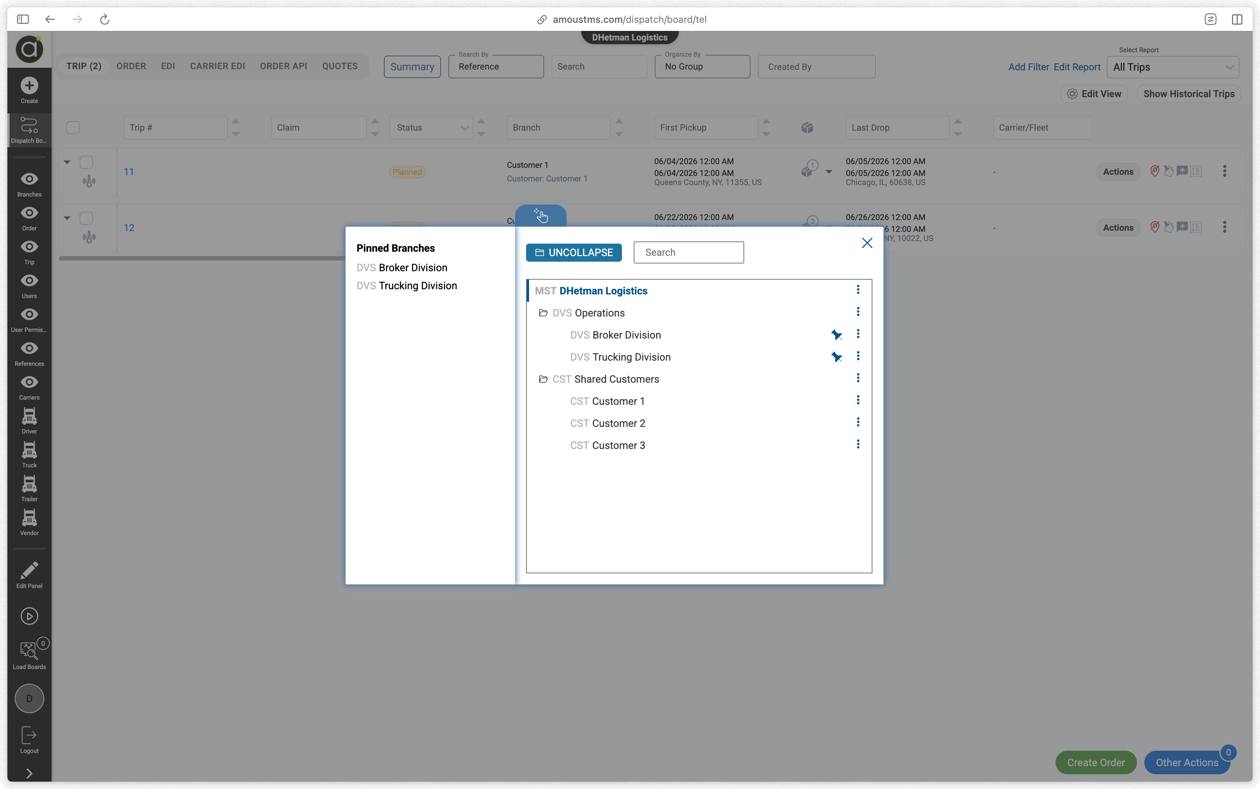This screenshot has height=789, width=1260.
Task: Select pinned Broker Division branch
Action: (402, 268)
